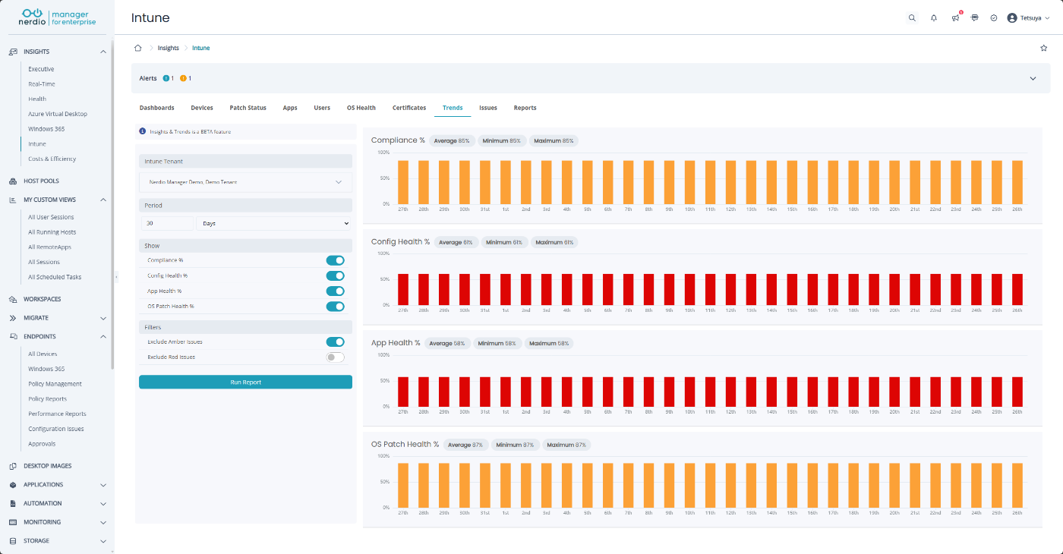Click the Run Report button
Screen dimensions: 1063x554
(x=245, y=382)
